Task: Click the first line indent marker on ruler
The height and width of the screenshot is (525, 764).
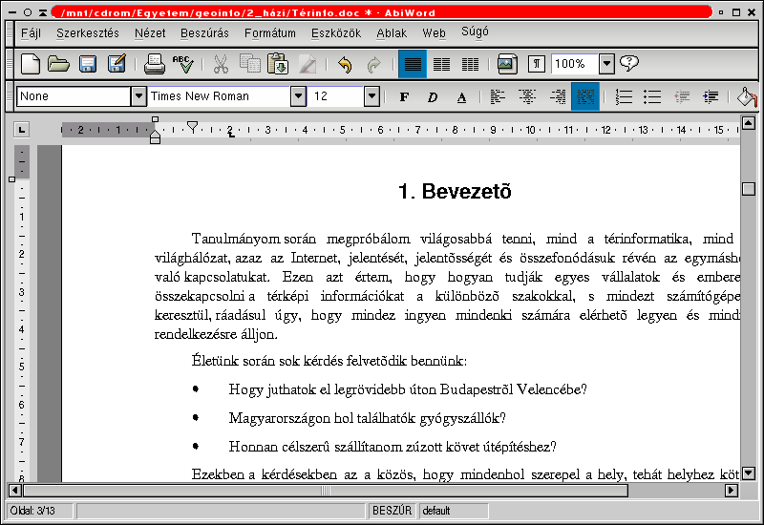Action: [x=193, y=127]
